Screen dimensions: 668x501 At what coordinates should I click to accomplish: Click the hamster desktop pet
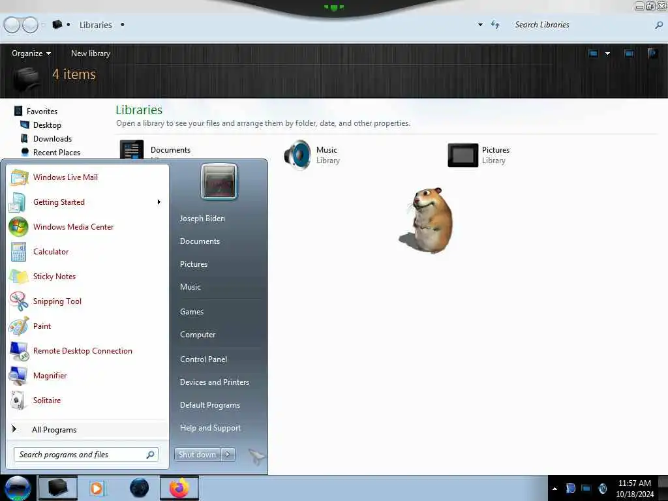(x=427, y=220)
